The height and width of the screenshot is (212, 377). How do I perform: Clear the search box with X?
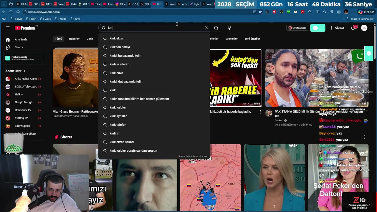click(206, 28)
